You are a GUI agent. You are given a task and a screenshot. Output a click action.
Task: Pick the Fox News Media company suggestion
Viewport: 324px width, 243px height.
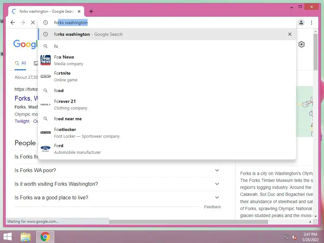coord(167,60)
